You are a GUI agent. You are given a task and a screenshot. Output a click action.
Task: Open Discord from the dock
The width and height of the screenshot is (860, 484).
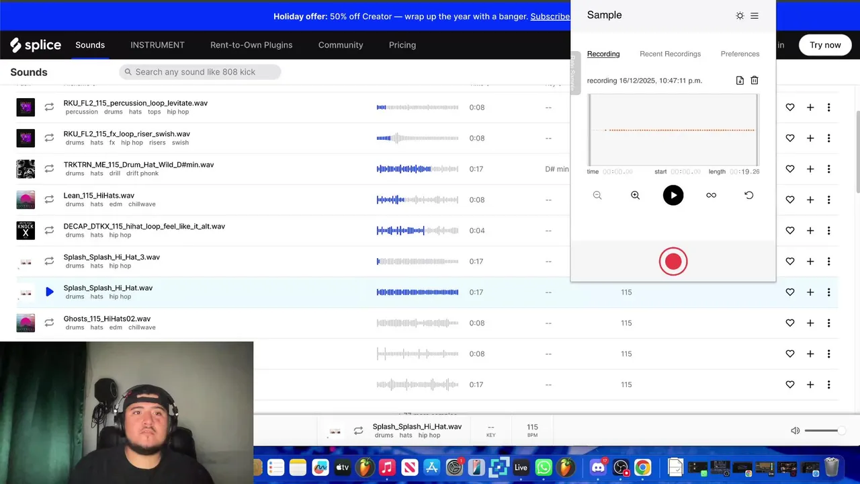point(598,467)
